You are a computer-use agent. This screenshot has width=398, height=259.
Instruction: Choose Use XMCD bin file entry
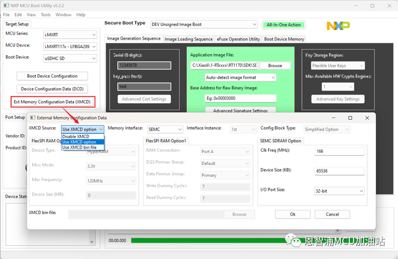[83, 147]
